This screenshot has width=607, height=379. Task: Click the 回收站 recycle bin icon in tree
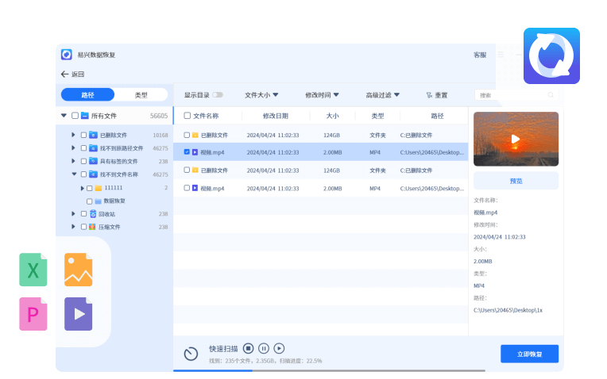click(x=92, y=214)
